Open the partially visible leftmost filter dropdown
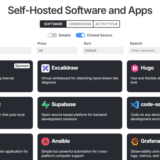The width and height of the screenshot is (160, 160). coord(15,50)
